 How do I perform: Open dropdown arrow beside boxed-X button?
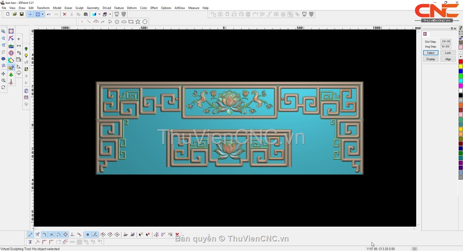pyautogui.click(x=42, y=14)
